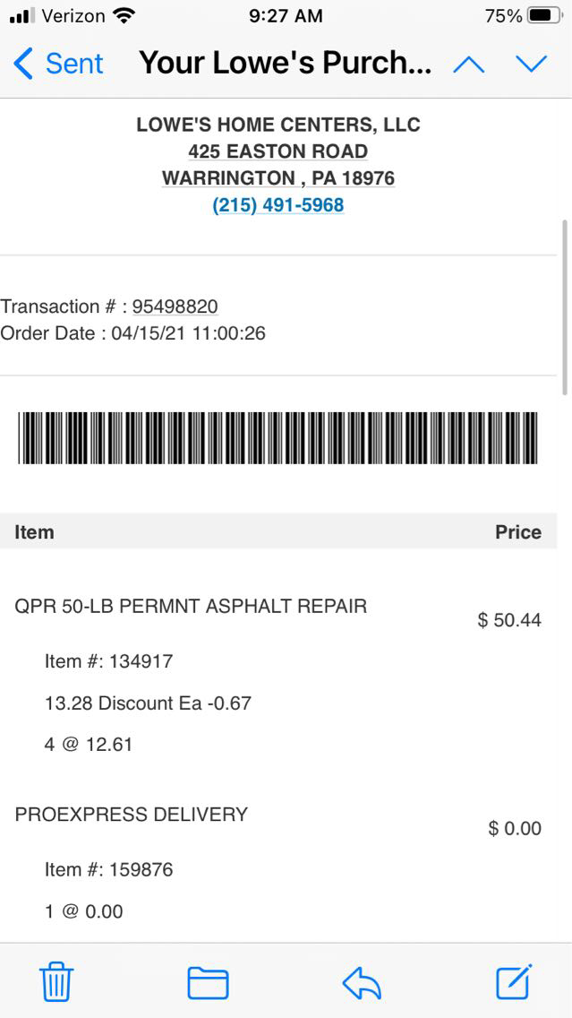Screen dimensions: 572x1018
Task: Tap the trash icon to delete email
Action: [x=56, y=983]
